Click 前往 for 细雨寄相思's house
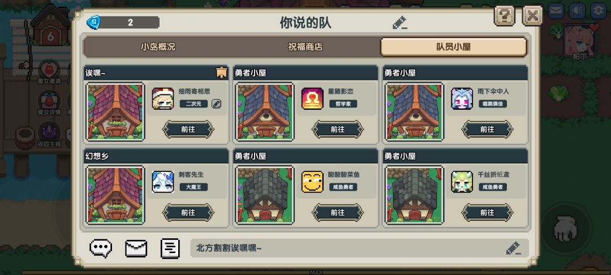611x275 pixels. (188, 130)
